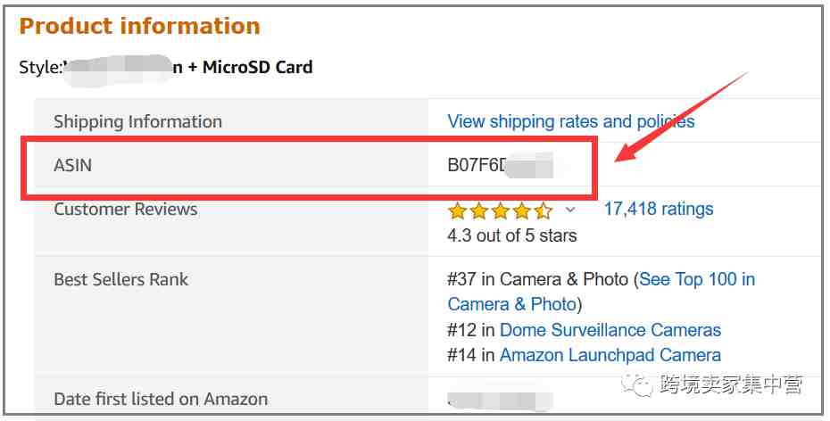Image resolution: width=830 pixels, height=421 pixels.
Task: Click the Customer Reviews label
Action: tap(126, 209)
